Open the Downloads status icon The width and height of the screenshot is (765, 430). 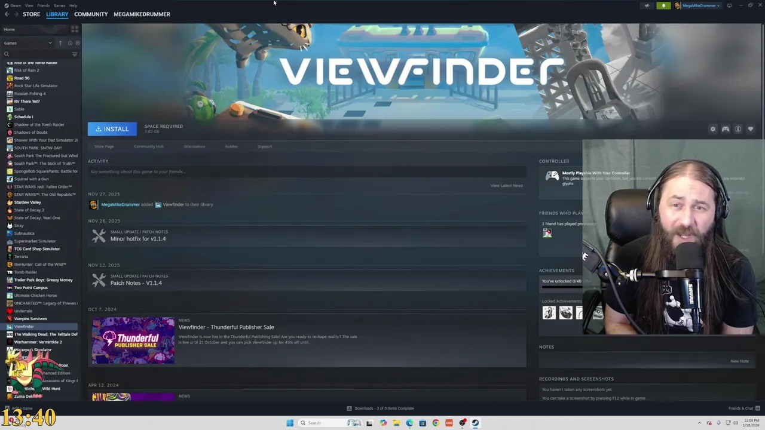coord(349,408)
